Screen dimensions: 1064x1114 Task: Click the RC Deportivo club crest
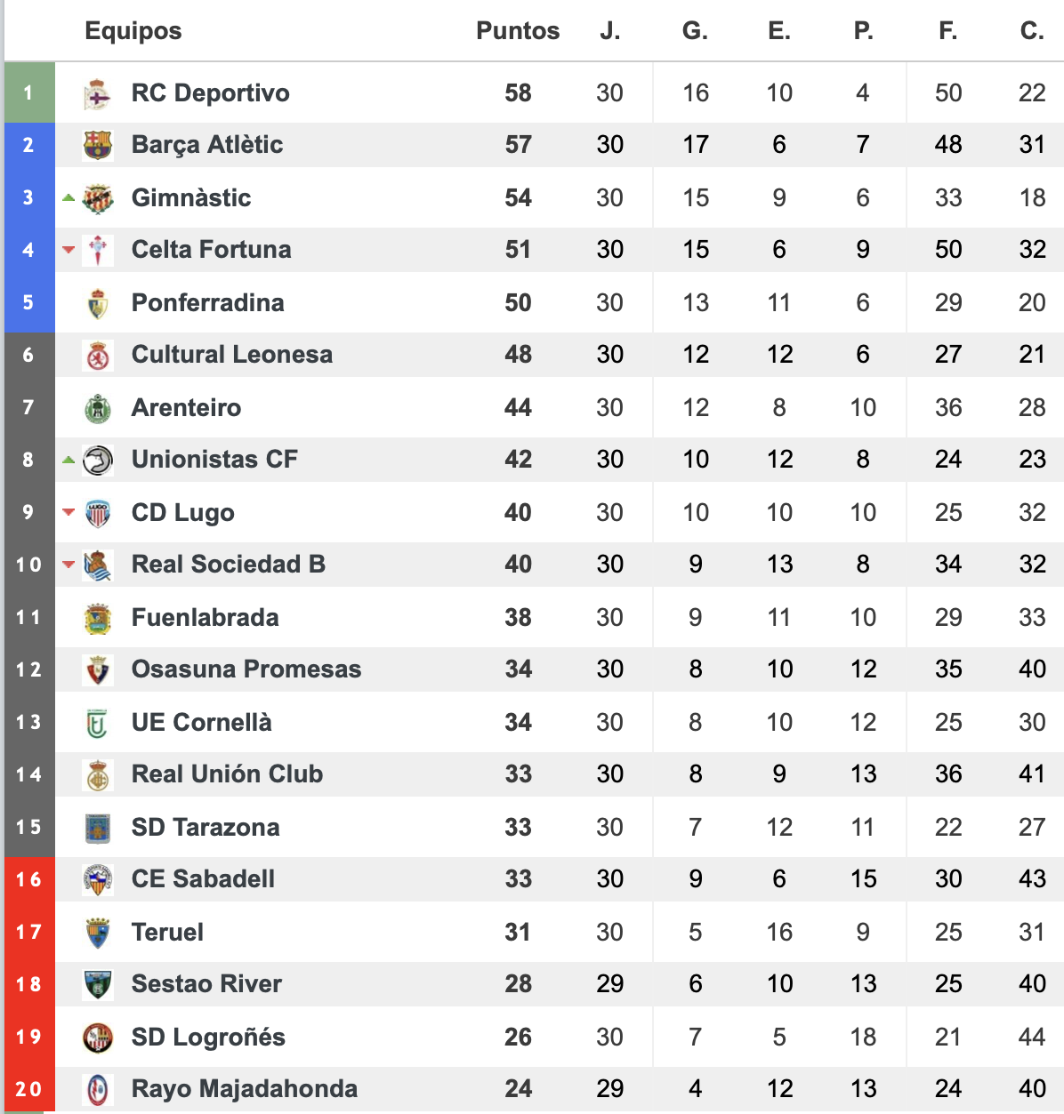coord(98,93)
